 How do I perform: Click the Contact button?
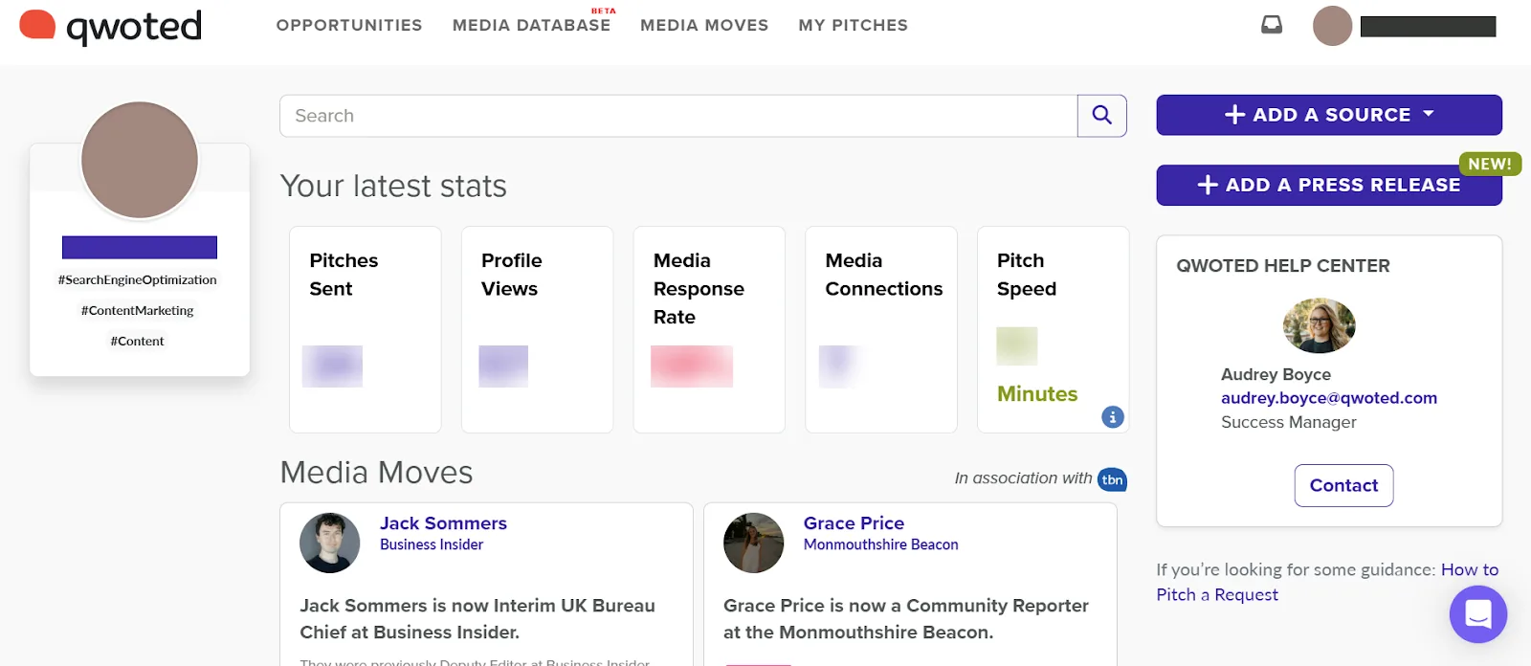1343,485
